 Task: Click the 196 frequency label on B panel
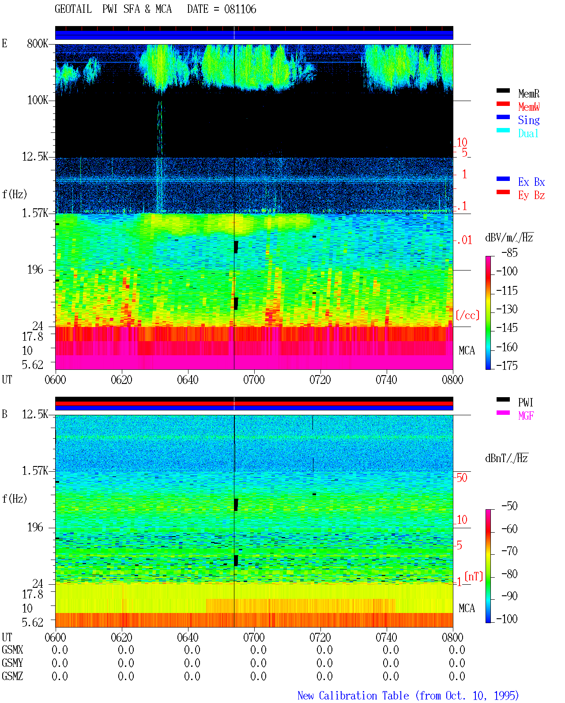[35, 527]
